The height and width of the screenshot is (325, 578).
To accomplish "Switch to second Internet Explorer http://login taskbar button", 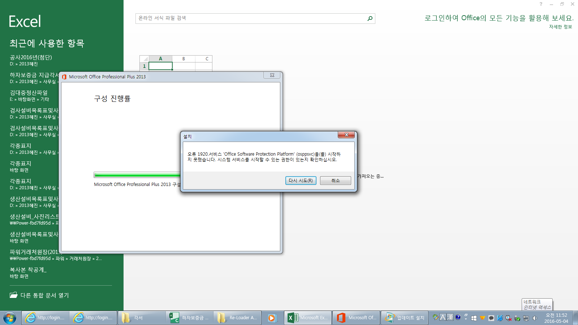I will (x=93, y=318).
